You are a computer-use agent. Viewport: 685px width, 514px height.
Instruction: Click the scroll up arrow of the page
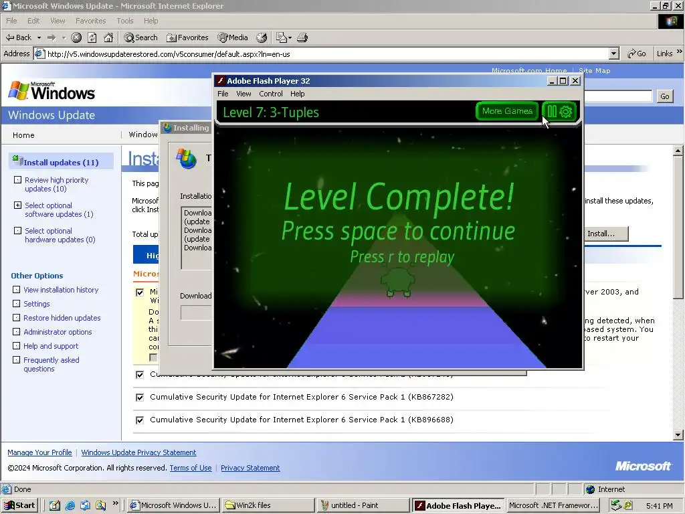tap(678, 151)
